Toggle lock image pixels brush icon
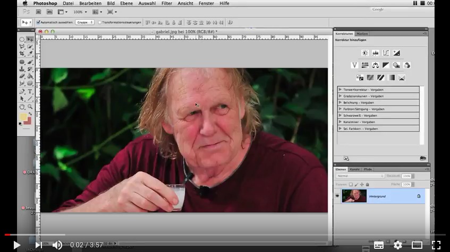Image resolution: width=450 pixels, height=252 pixels. 356,185
